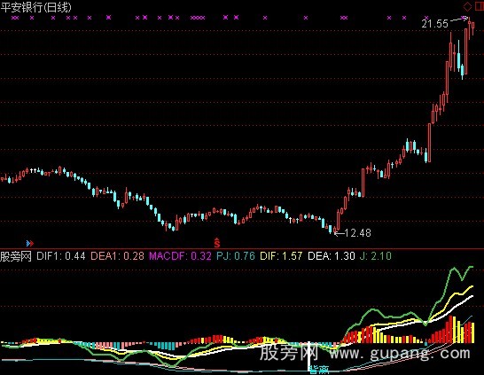Click the blue-red double arrow marker
The image size is (484, 375).
pyautogui.click(x=30, y=244)
